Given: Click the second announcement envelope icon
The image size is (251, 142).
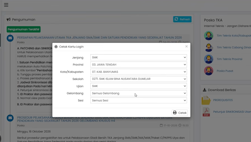Looking at the screenshot, I should pos(10,118).
